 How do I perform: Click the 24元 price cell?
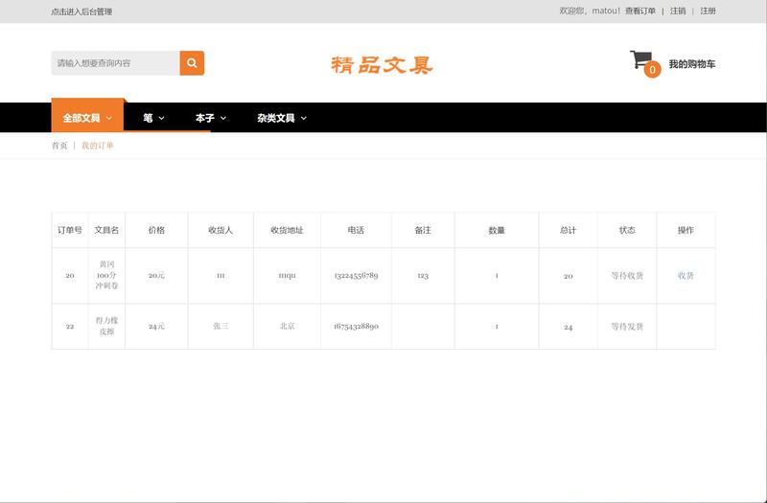pos(156,326)
